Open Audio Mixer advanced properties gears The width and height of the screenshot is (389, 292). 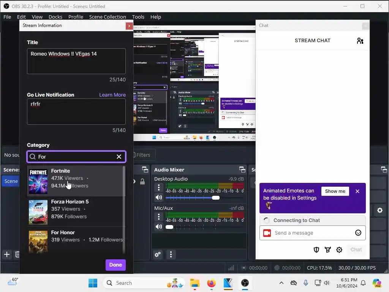coord(158,254)
